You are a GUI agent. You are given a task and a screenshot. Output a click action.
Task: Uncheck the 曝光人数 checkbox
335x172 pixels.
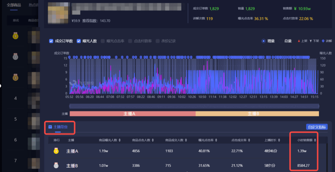coord(78,41)
